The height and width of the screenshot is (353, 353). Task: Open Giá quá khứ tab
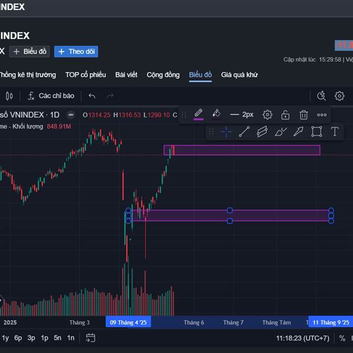239,75
